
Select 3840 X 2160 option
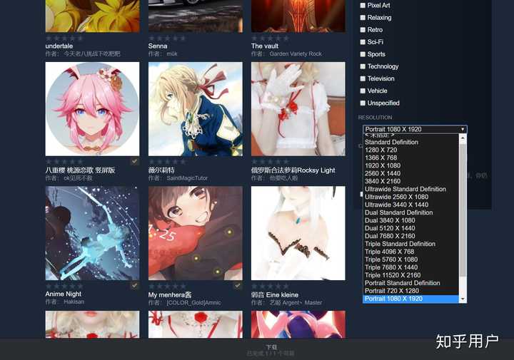point(410,181)
